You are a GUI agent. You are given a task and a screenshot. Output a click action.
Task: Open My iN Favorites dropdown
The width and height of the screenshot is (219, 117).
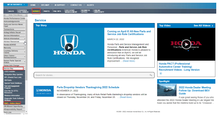pos(16,5)
